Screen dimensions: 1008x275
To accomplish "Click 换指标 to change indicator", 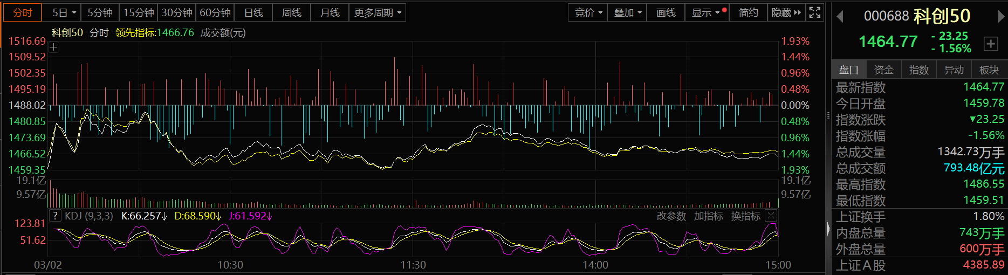I will click(x=745, y=216).
